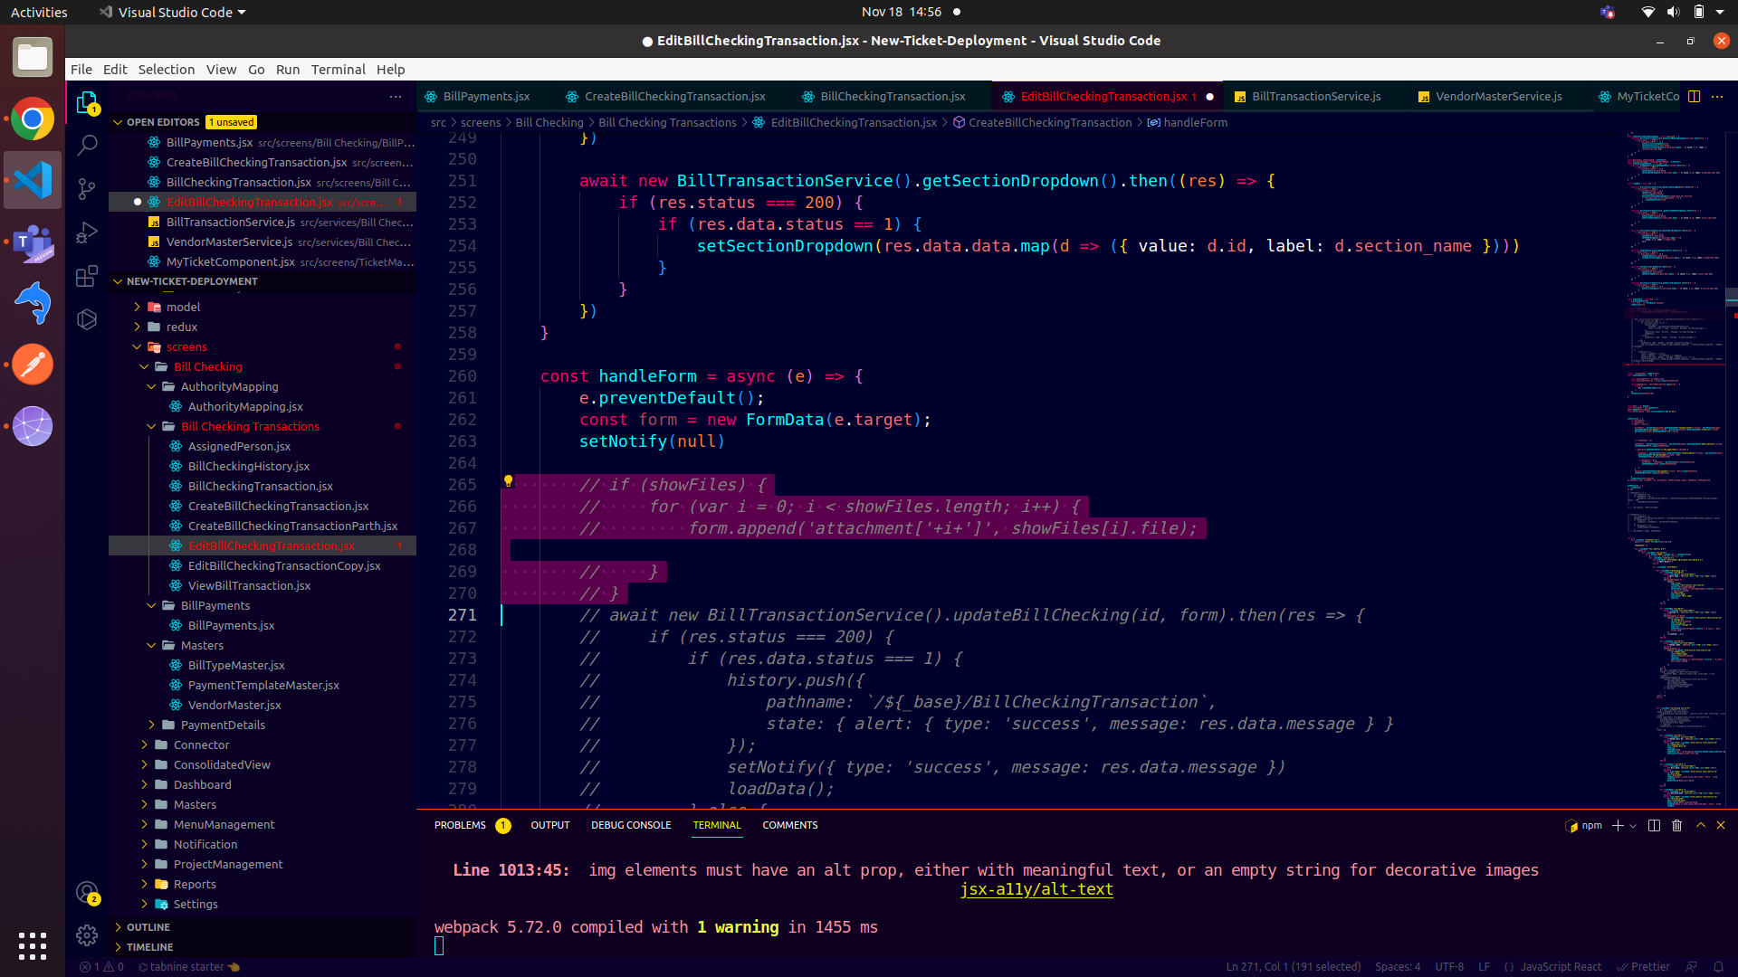
Task: Click the code minimap on the right
Action: click(x=1675, y=470)
